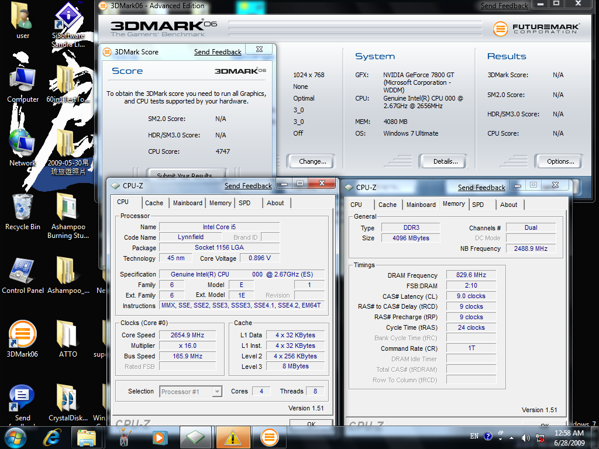Open Windows Explorer from the taskbar
The width and height of the screenshot is (599, 449).
87,437
